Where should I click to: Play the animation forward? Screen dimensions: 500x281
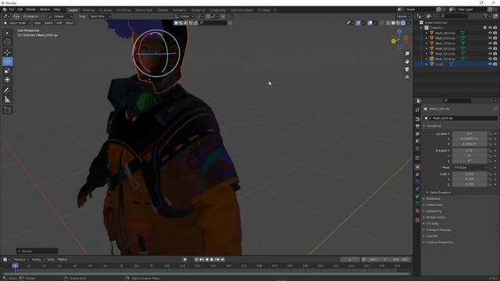(x=212, y=260)
